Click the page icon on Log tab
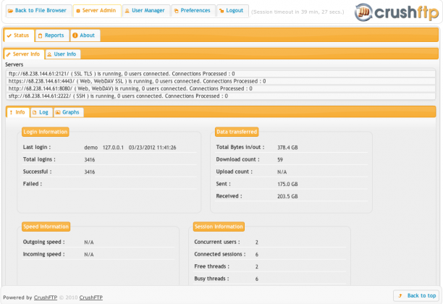The width and height of the screenshot is (443, 304). coord(35,112)
